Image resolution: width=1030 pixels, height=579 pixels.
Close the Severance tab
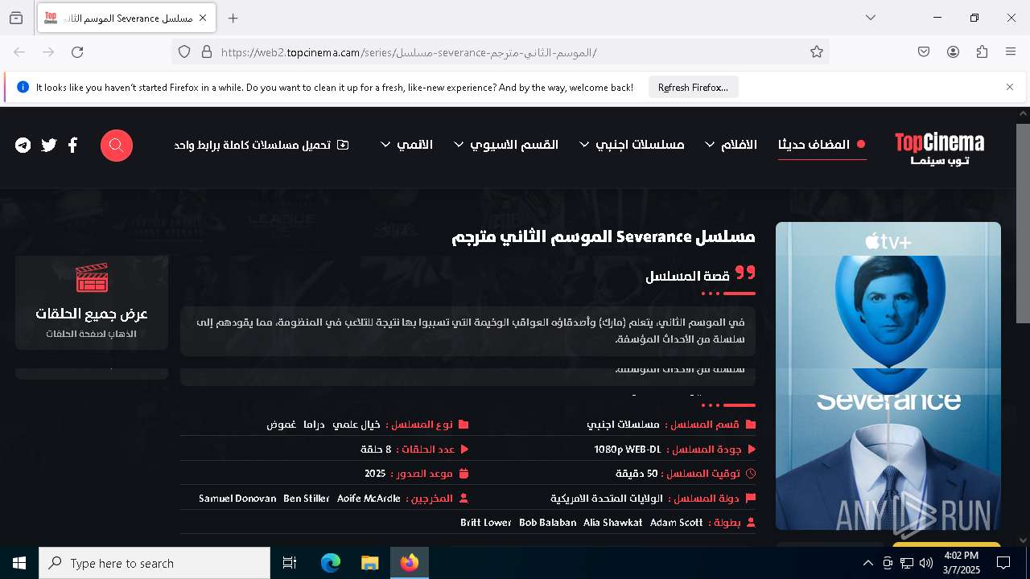[x=203, y=18]
